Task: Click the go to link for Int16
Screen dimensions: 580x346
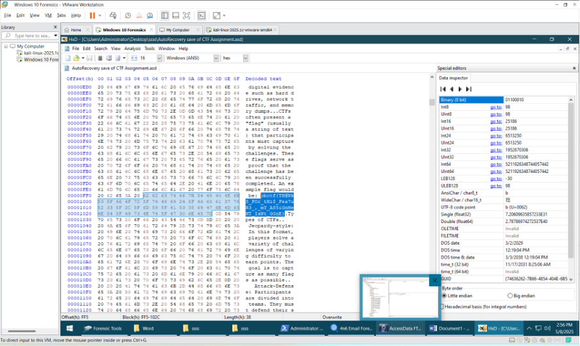Action: 496,121
